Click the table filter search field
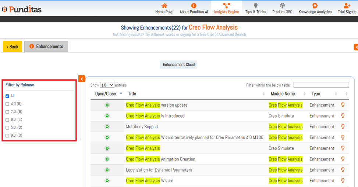The image size is (358, 187). click(321, 85)
